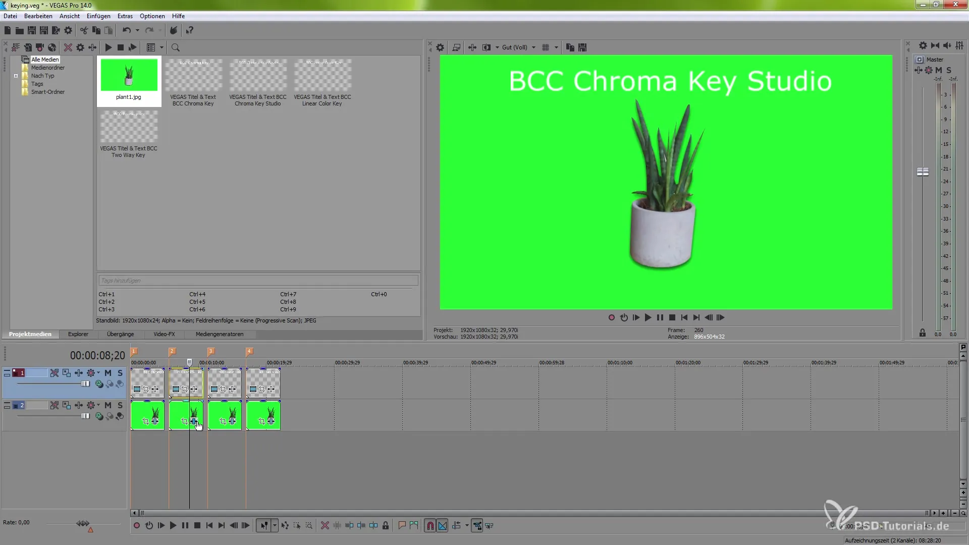Select the zoom edit tool in the timeline toolbar
The width and height of the screenshot is (969, 545).
click(309, 526)
